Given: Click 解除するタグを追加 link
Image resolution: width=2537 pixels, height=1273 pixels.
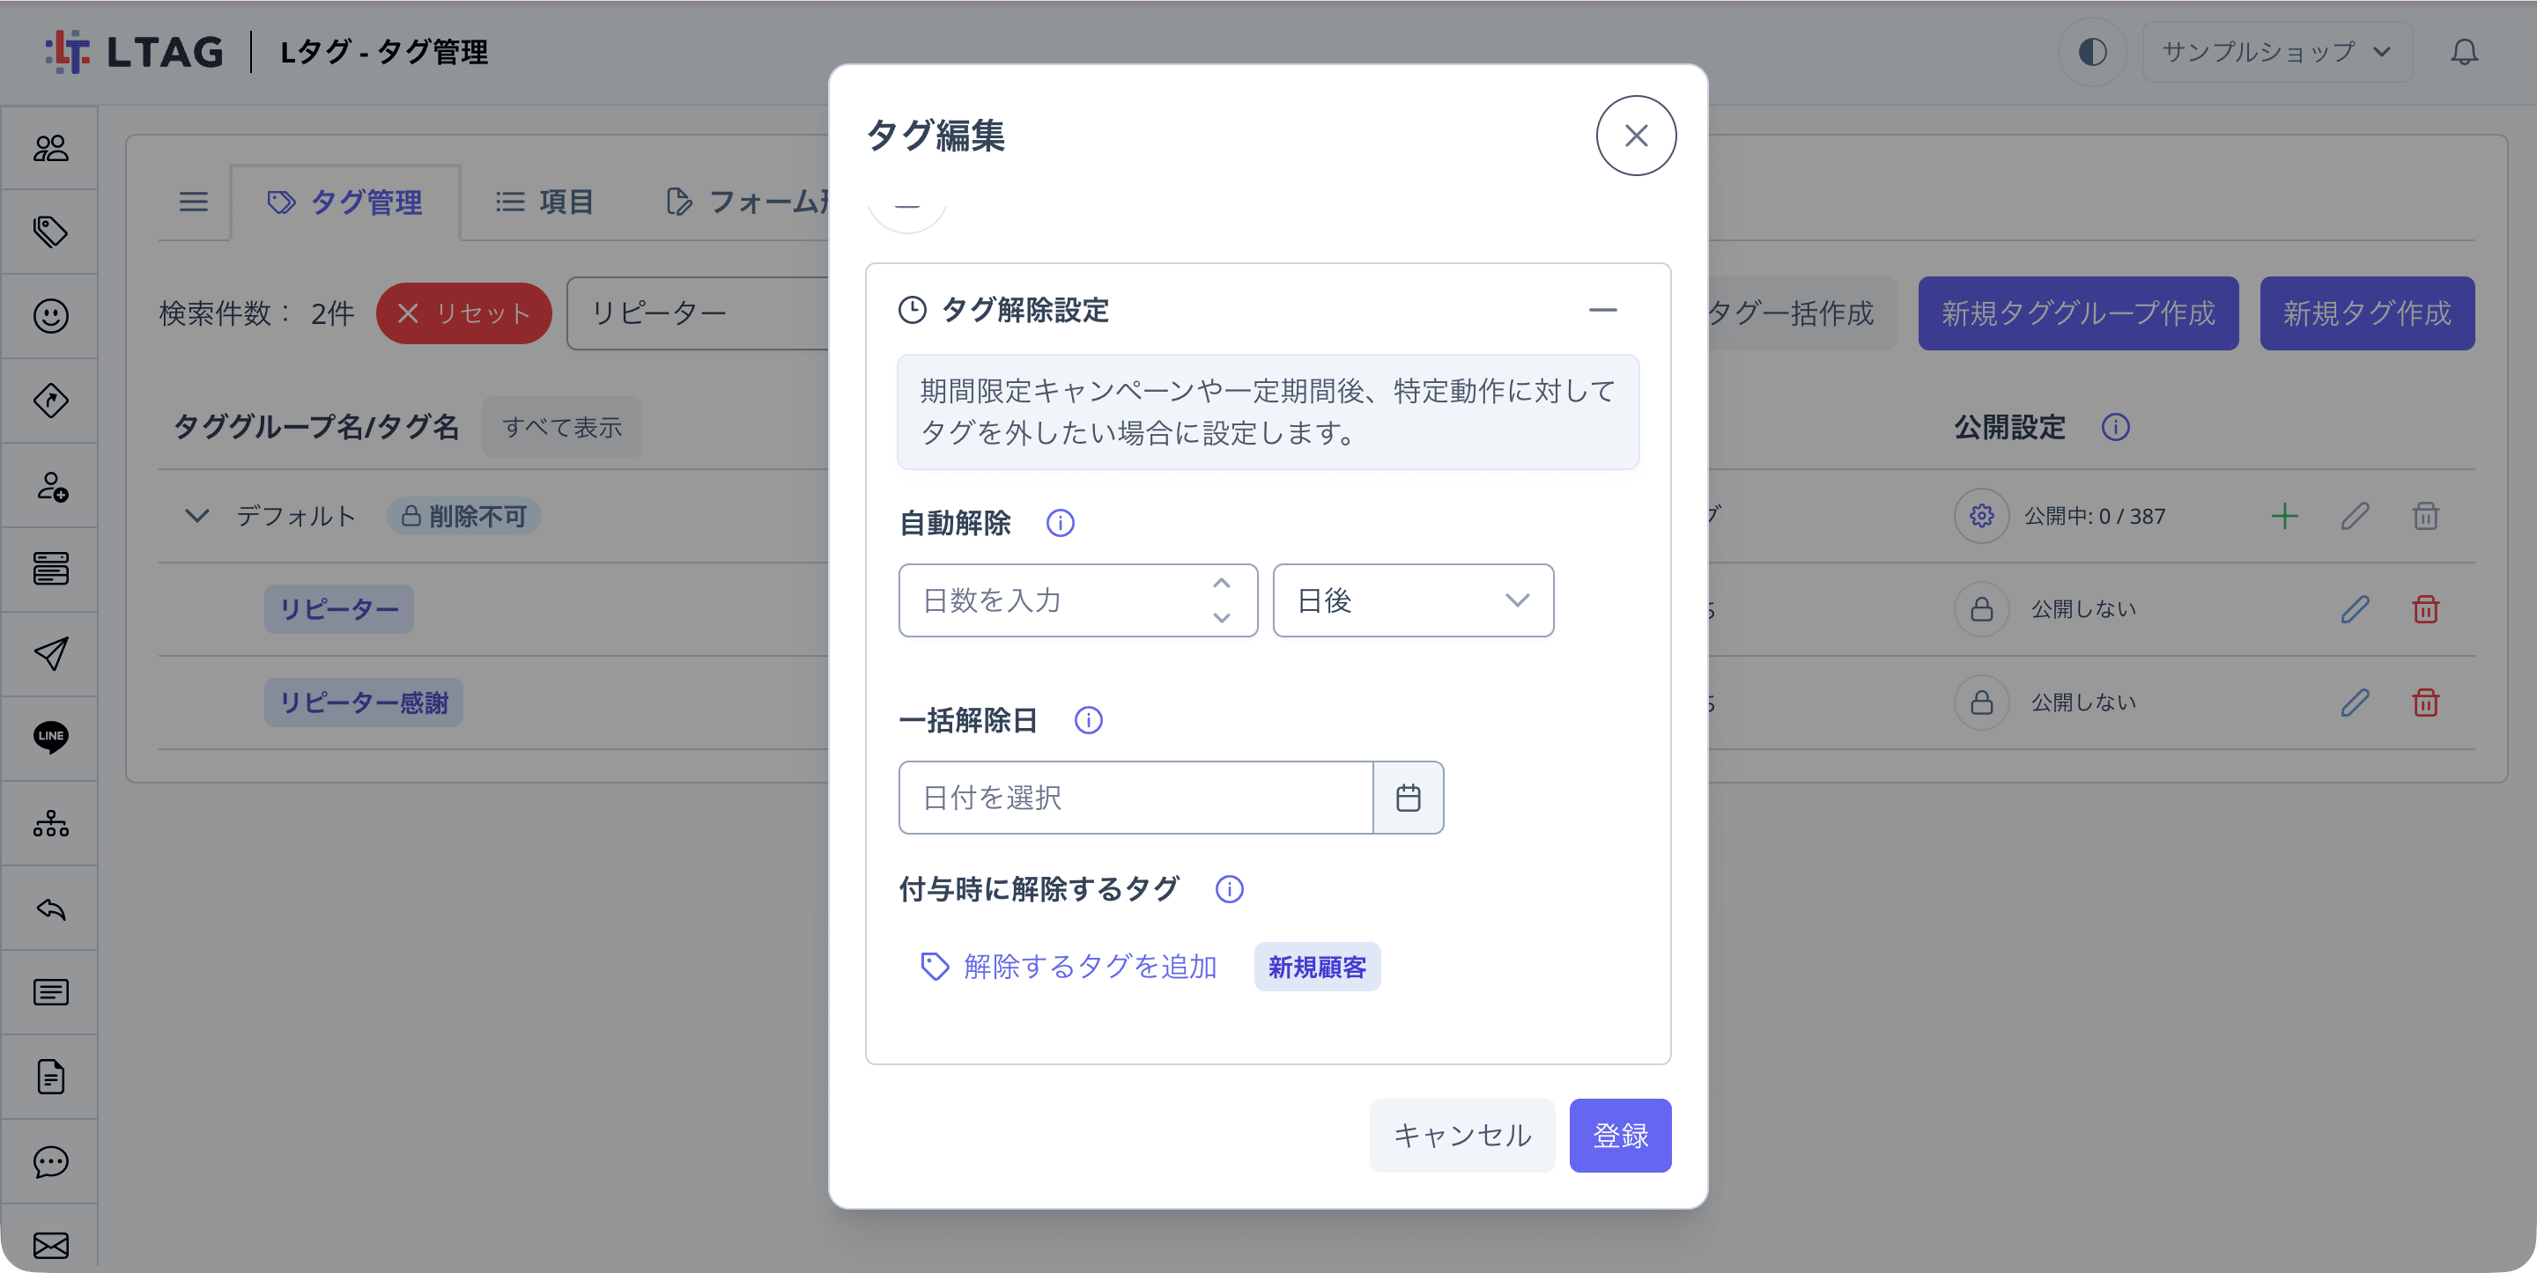Looking at the screenshot, I should point(1069,967).
